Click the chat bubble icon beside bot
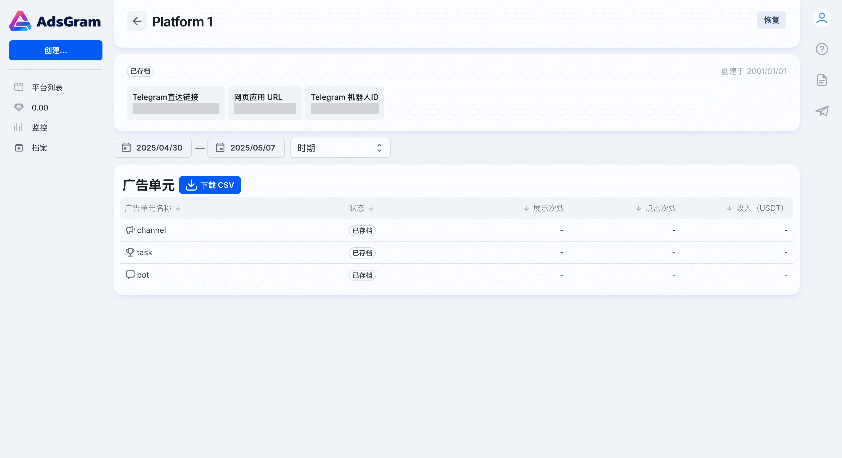This screenshot has width=842, height=458. tap(130, 275)
